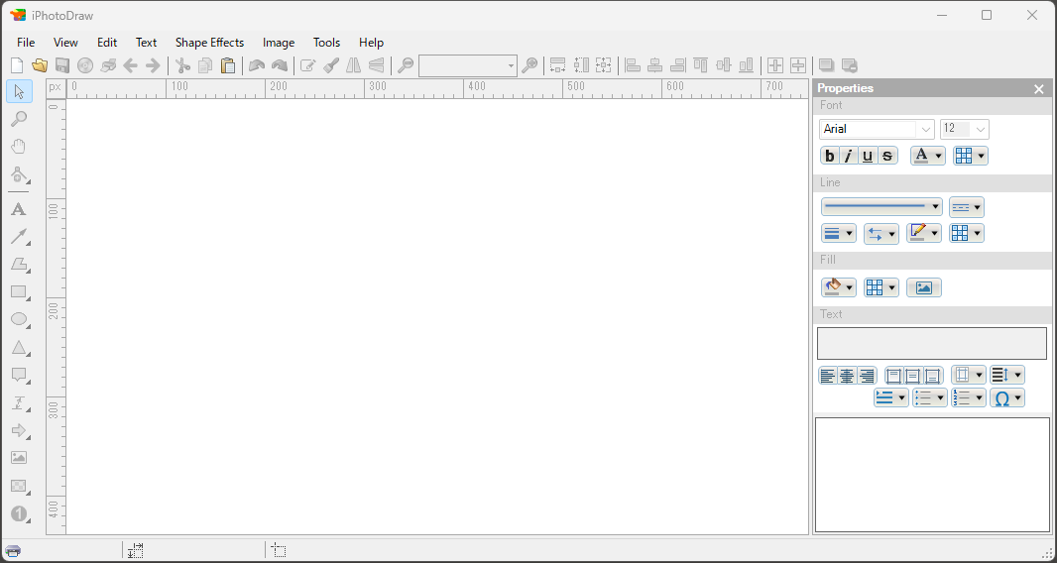Open the solid line style dropdown
The image size is (1057, 563).
point(881,207)
